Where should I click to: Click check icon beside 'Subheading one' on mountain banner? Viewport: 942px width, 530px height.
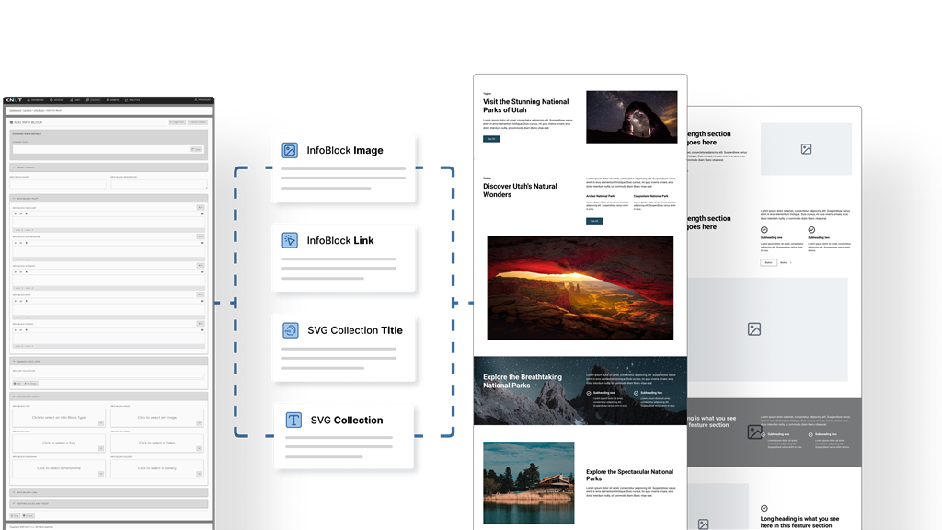pyautogui.click(x=589, y=393)
